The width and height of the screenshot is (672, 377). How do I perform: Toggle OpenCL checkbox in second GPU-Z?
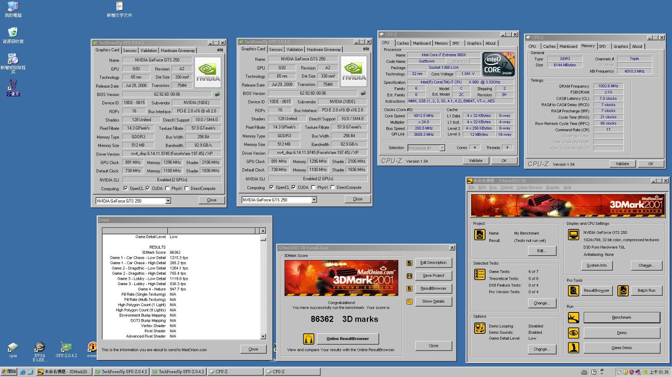(271, 187)
